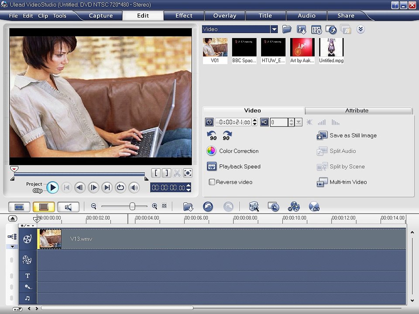Click the clip duration timecode field
This screenshot has height=314, width=419.
coord(233,122)
